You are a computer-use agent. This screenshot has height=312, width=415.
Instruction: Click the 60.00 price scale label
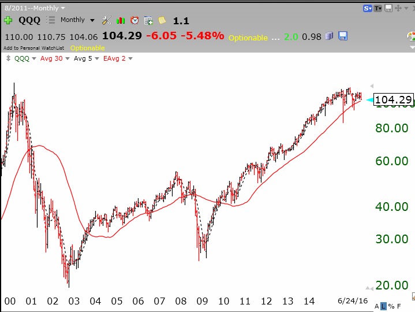tap(392, 161)
